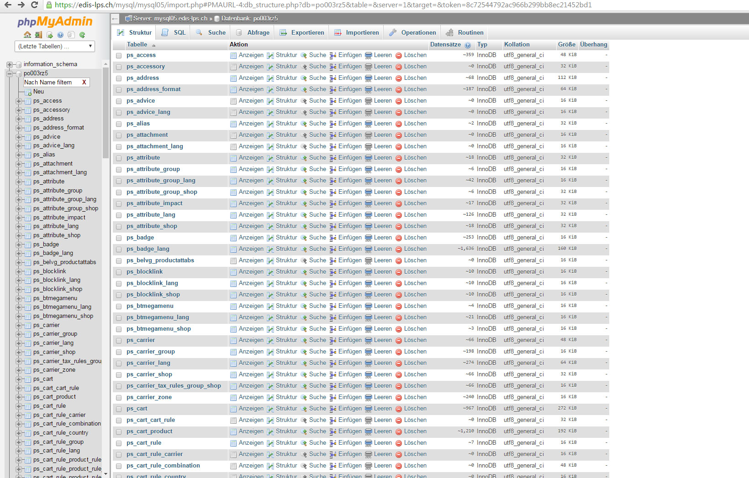Expand ps_cart table in sidebar tree
The height and width of the screenshot is (478, 749).
tap(19, 379)
